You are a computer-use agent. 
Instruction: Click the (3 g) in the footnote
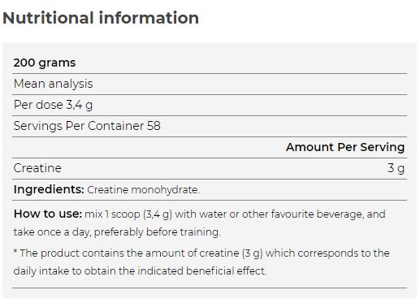(x=253, y=253)
